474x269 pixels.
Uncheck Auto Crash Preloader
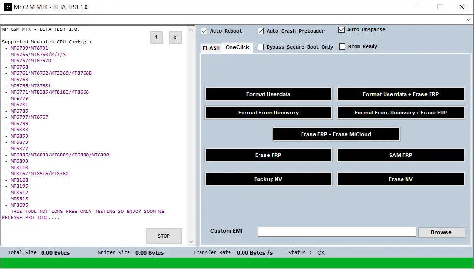(x=260, y=31)
